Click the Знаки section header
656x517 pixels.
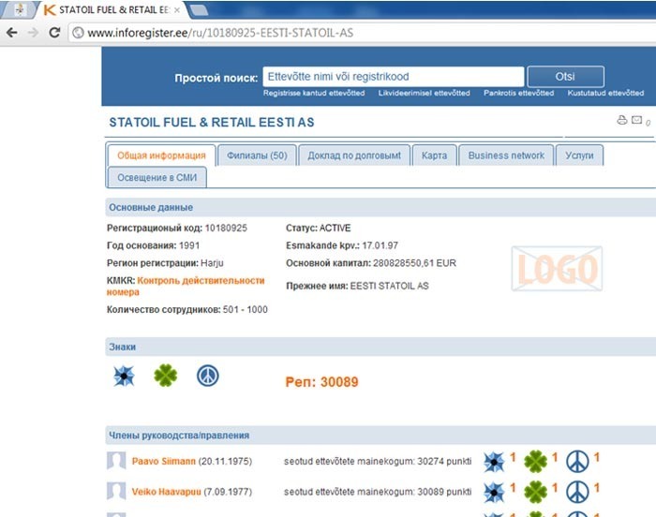(x=380, y=347)
